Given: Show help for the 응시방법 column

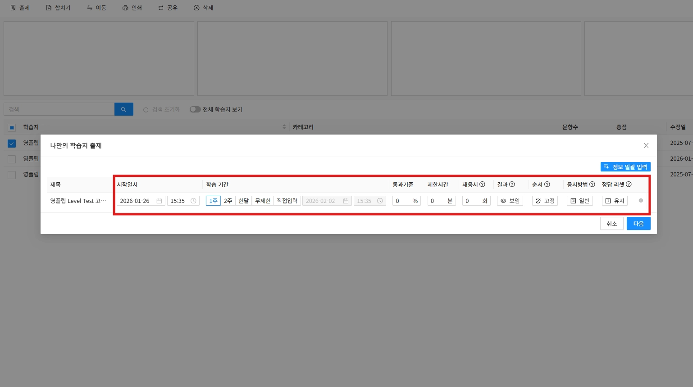Looking at the screenshot, I should (x=592, y=184).
